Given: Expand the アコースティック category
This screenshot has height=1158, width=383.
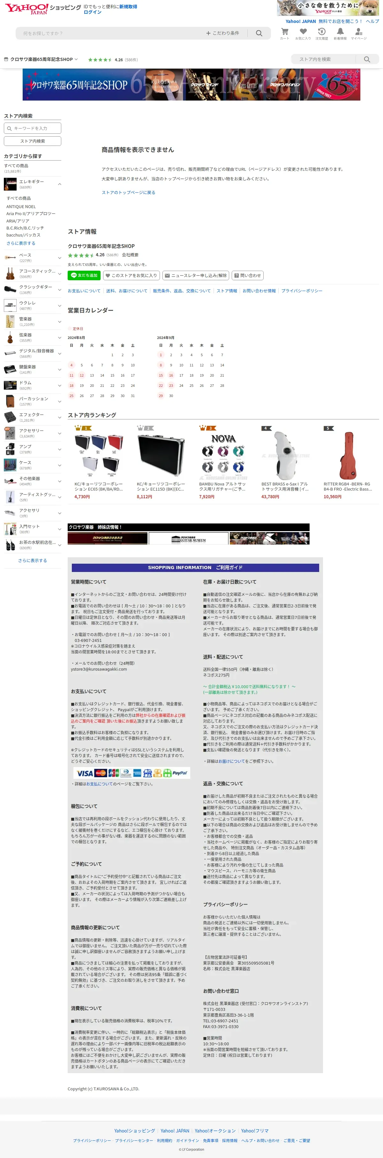Looking at the screenshot, I should pyautogui.click(x=59, y=274).
